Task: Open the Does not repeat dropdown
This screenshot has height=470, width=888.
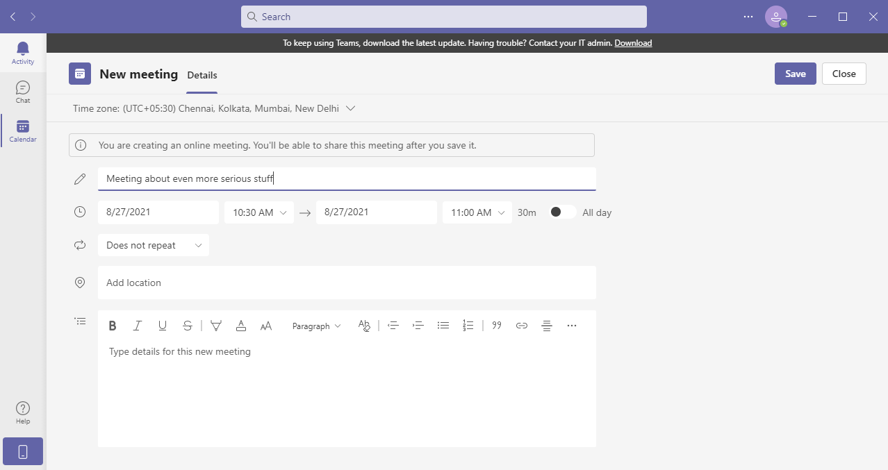Action: 153,245
